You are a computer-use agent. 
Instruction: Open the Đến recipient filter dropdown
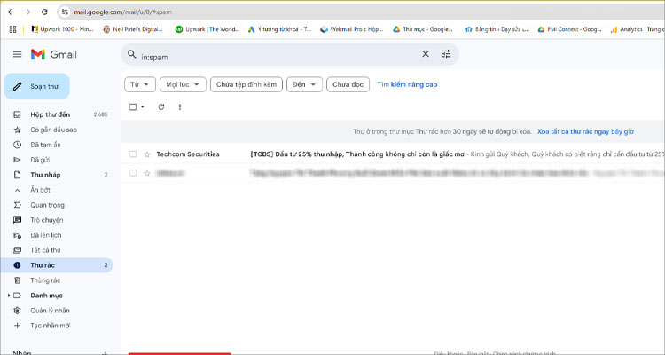(304, 84)
